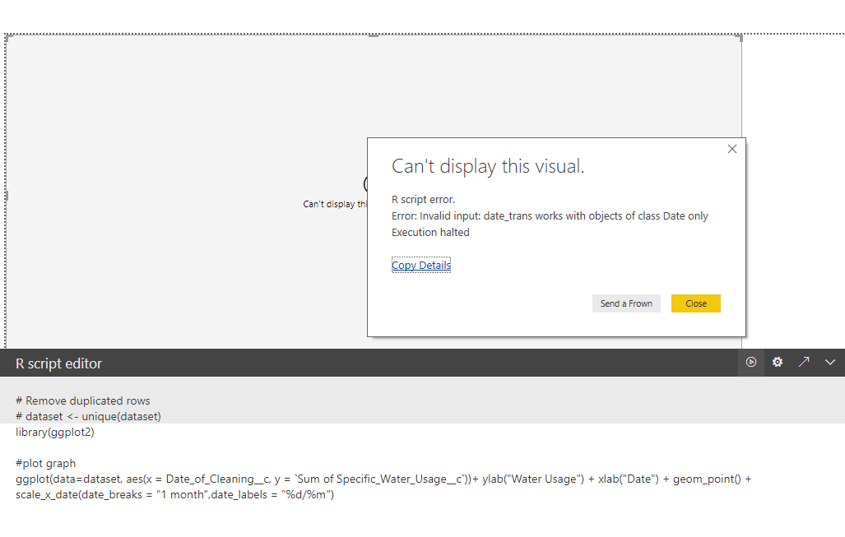Screen dimensions: 845x537
Task: Open R script options gear icon
Action: (x=777, y=363)
